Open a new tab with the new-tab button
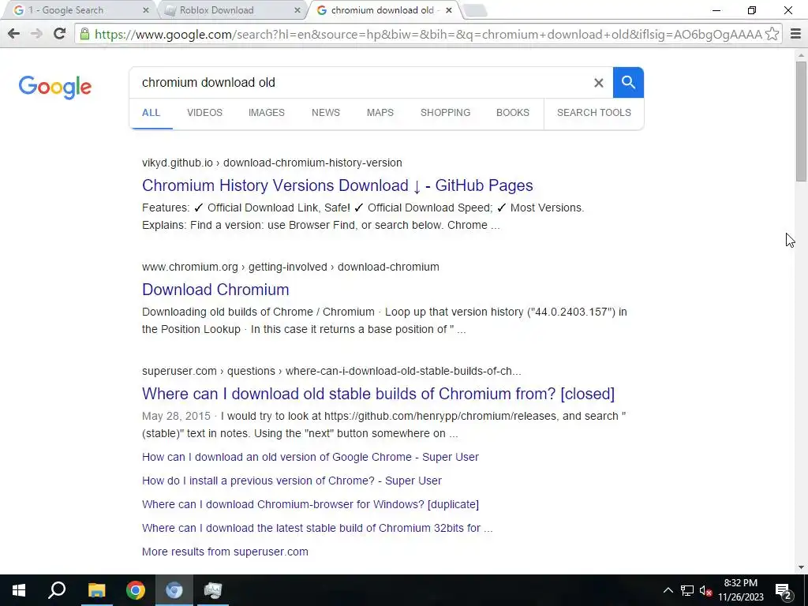The height and width of the screenshot is (606, 808). 474,10
